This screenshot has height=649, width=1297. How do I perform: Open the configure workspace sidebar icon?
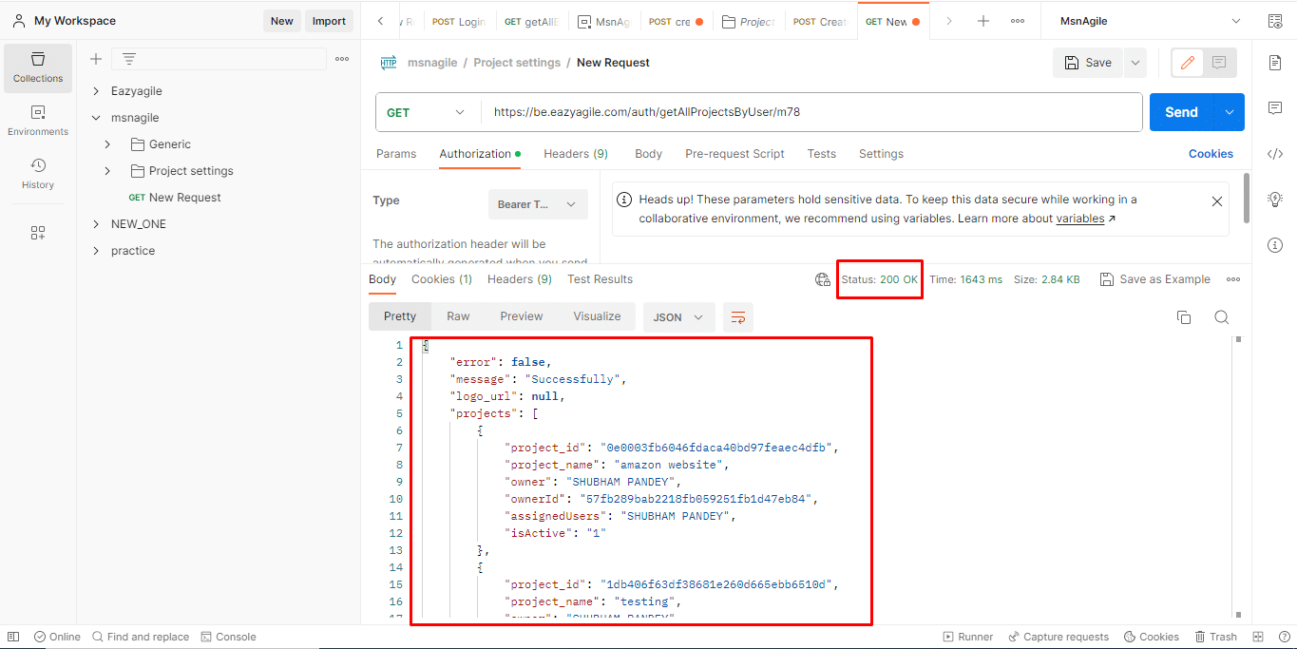38,233
